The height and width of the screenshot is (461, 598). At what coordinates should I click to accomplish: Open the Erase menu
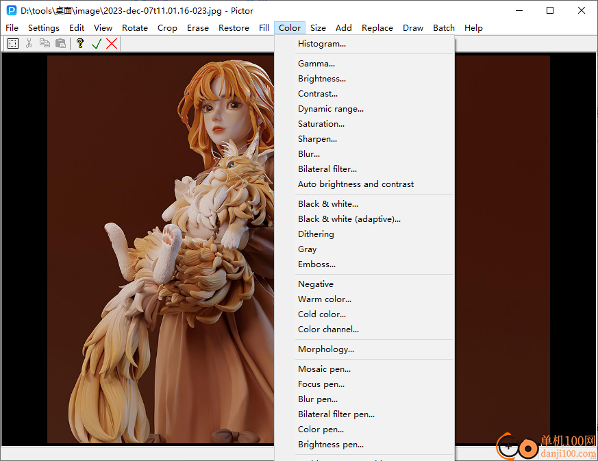click(197, 28)
